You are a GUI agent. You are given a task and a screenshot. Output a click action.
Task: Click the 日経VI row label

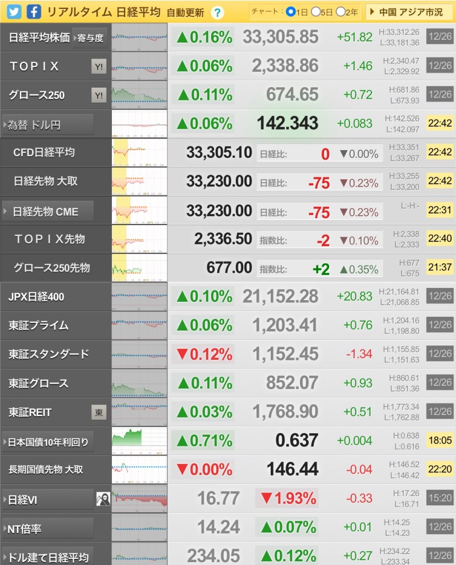[x=48, y=500]
